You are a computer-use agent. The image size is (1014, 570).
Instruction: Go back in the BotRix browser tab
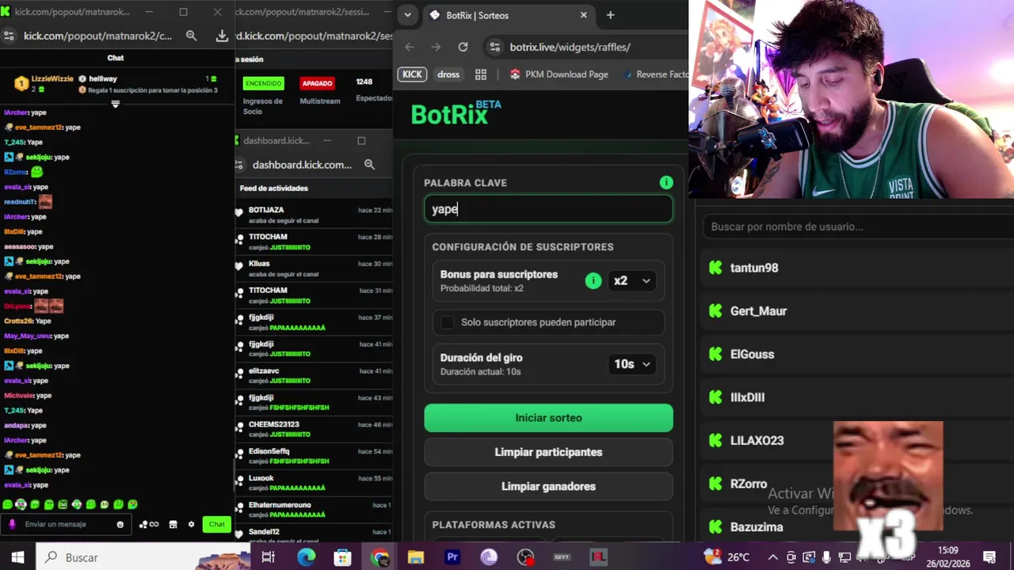coord(410,47)
